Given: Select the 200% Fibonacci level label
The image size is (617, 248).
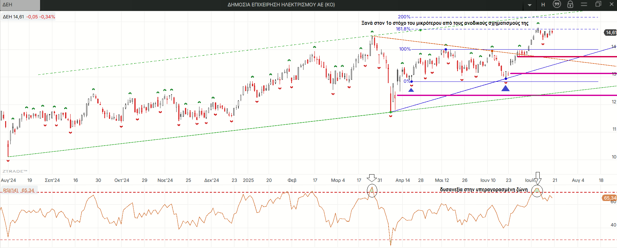Looking at the screenshot, I should tap(404, 17).
